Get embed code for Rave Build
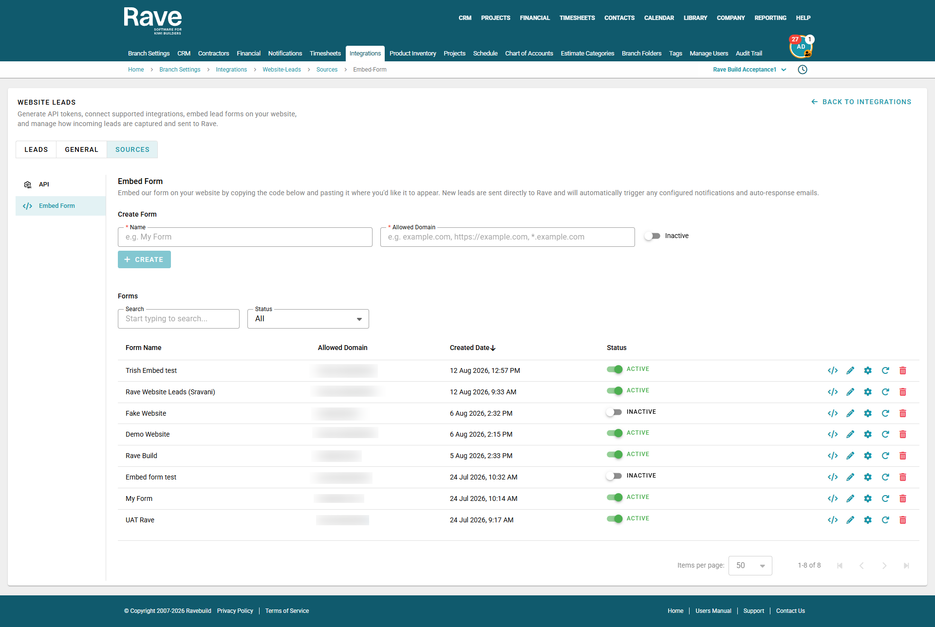The width and height of the screenshot is (935, 627). click(x=833, y=456)
